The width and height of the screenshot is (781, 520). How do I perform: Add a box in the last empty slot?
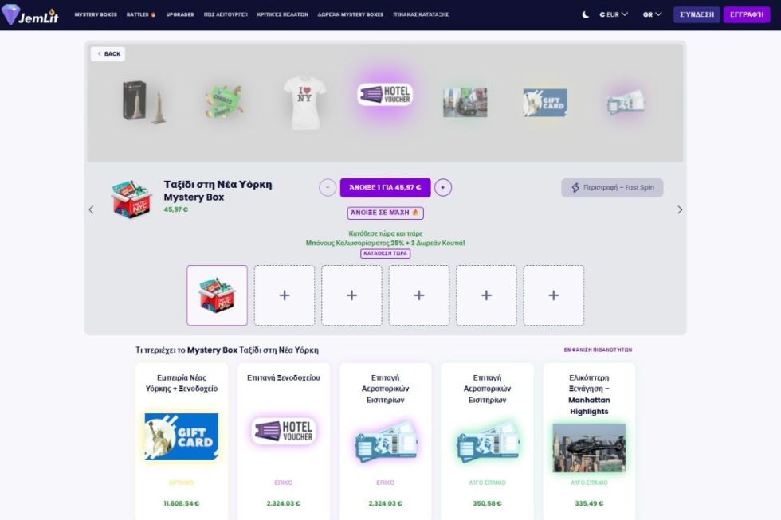coord(553,295)
